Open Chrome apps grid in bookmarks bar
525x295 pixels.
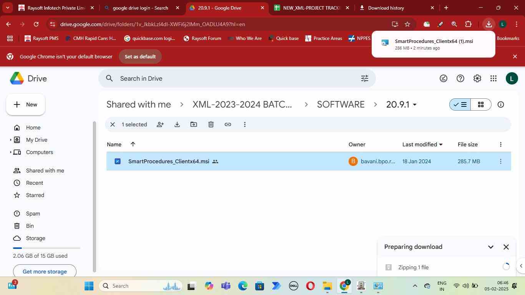[x=10, y=38]
